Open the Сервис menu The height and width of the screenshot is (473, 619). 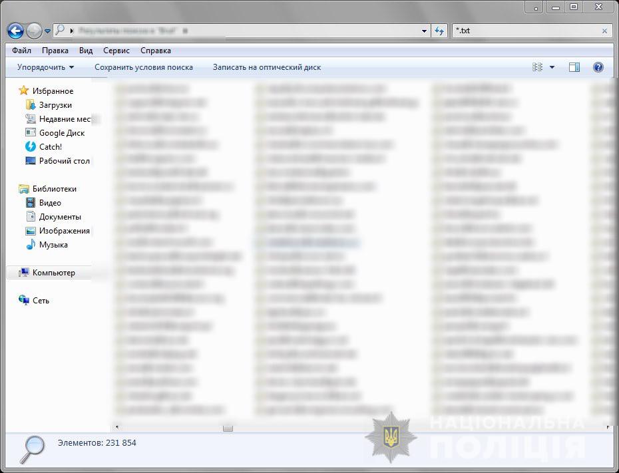point(116,51)
